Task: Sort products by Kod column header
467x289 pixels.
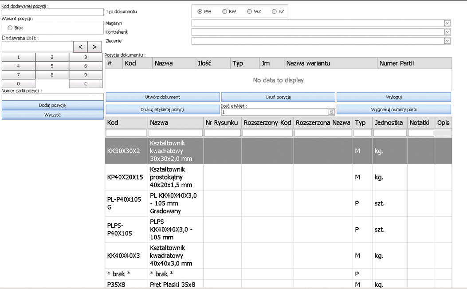Action: (x=126, y=123)
